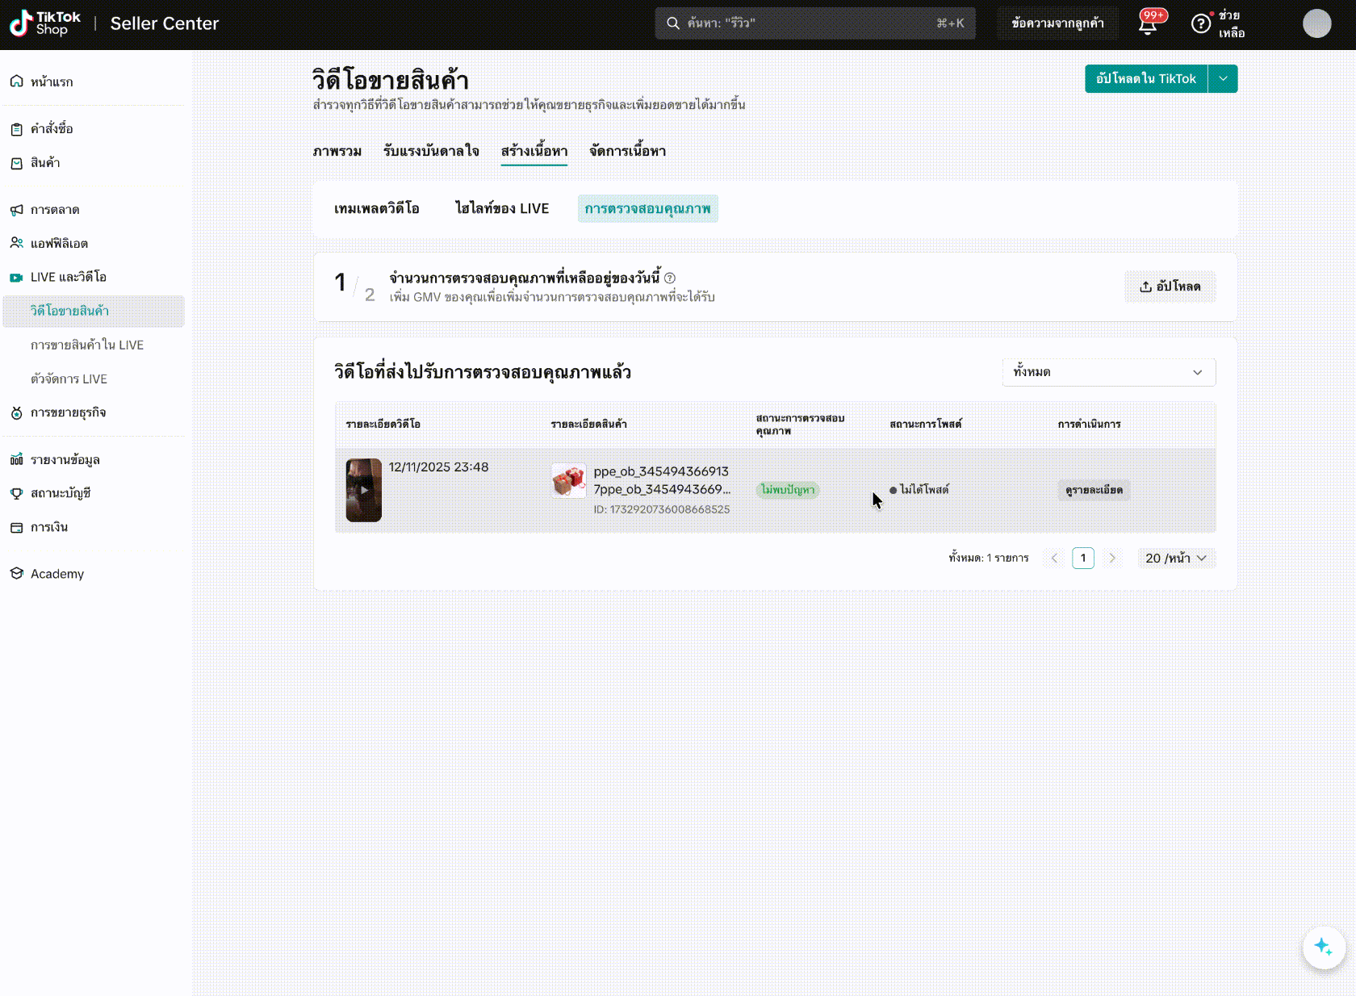The width and height of the screenshot is (1356, 996).
Task: Open the ทั้งหมด filter dropdown
Action: pos(1109,372)
